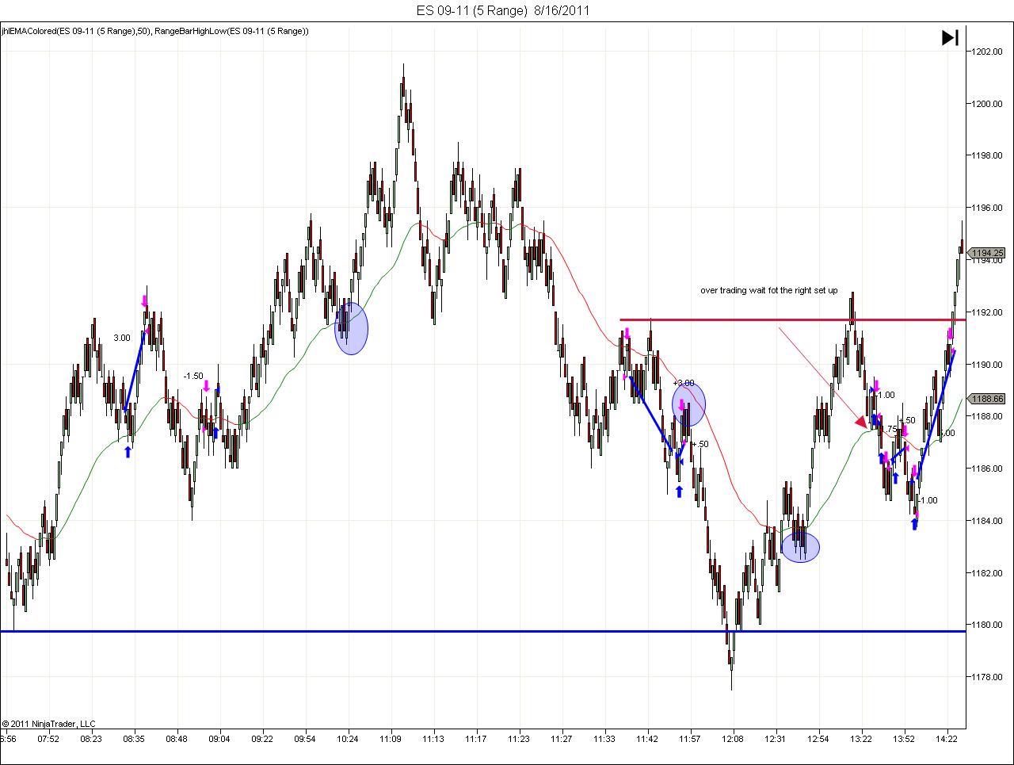Viewport: 1014px width, 765px height.
Task: Click the 11:09 time axis label
Action: pyautogui.click(x=391, y=739)
